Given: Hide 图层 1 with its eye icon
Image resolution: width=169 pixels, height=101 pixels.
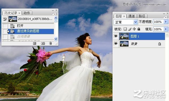Looking at the screenshot, I should (x=116, y=36).
